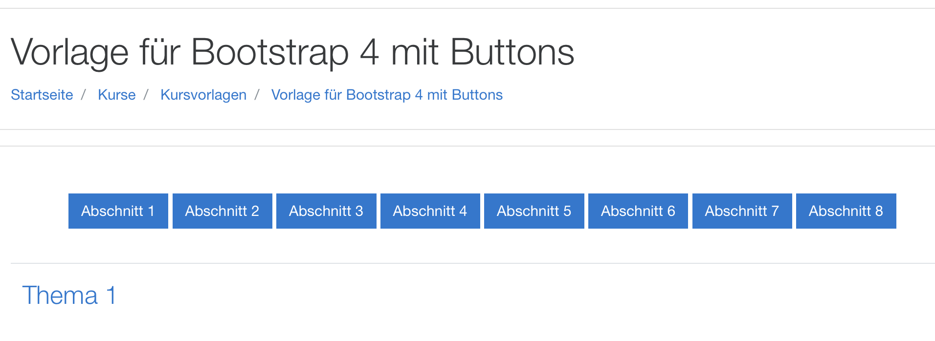Click the Abschnitt 7 button

(742, 211)
